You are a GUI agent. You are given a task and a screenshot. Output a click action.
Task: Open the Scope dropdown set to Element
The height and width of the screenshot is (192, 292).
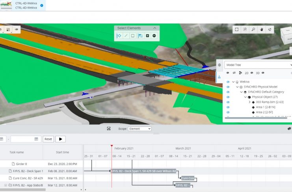(139, 129)
